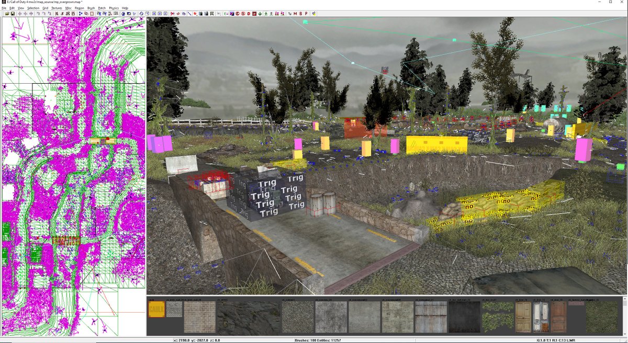The height and width of the screenshot is (343, 628).
Task: Click the first flip-axis toolbar icon
Action: [20, 14]
